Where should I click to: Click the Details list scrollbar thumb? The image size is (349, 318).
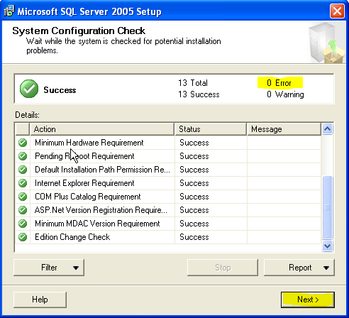(328, 207)
